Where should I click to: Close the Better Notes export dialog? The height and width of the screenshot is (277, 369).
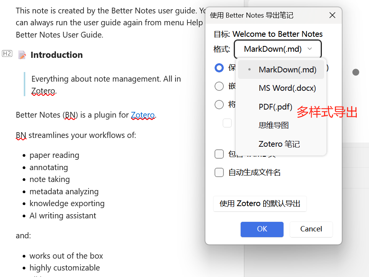coord(332,15)
